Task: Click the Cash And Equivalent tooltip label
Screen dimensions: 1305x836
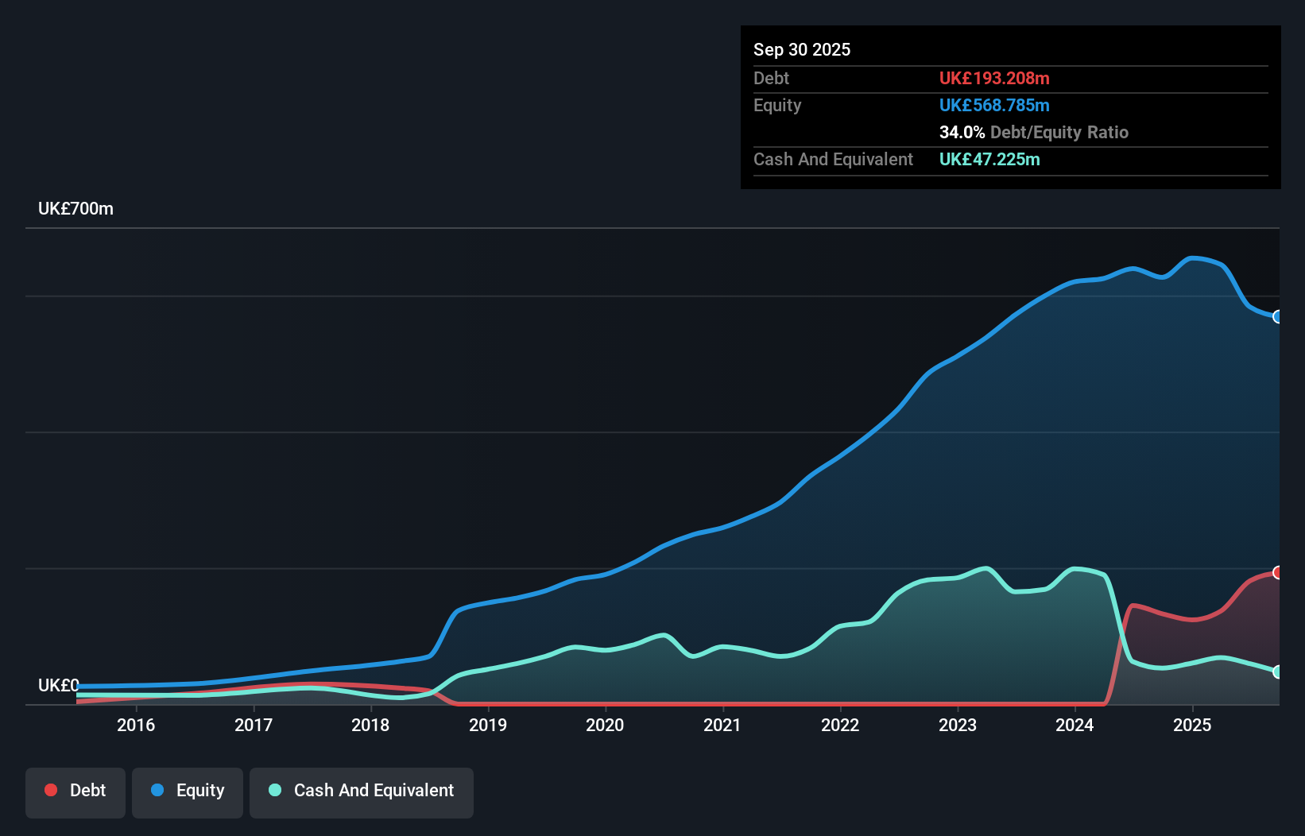Action: click(x=833, y=159)
